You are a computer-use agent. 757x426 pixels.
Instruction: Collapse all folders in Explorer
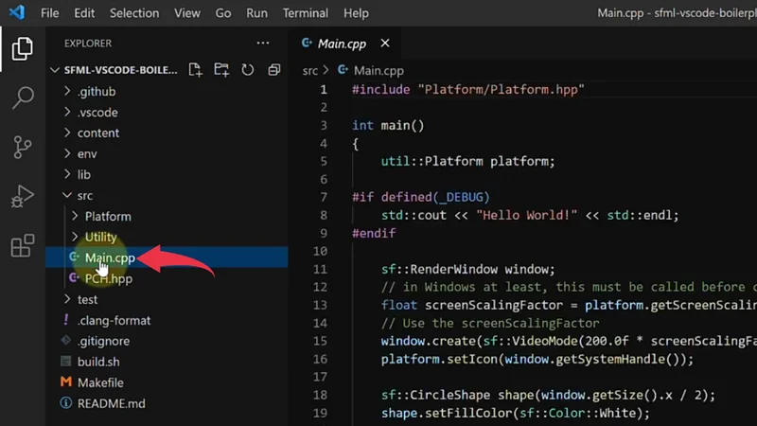click(x=273, y=70)
